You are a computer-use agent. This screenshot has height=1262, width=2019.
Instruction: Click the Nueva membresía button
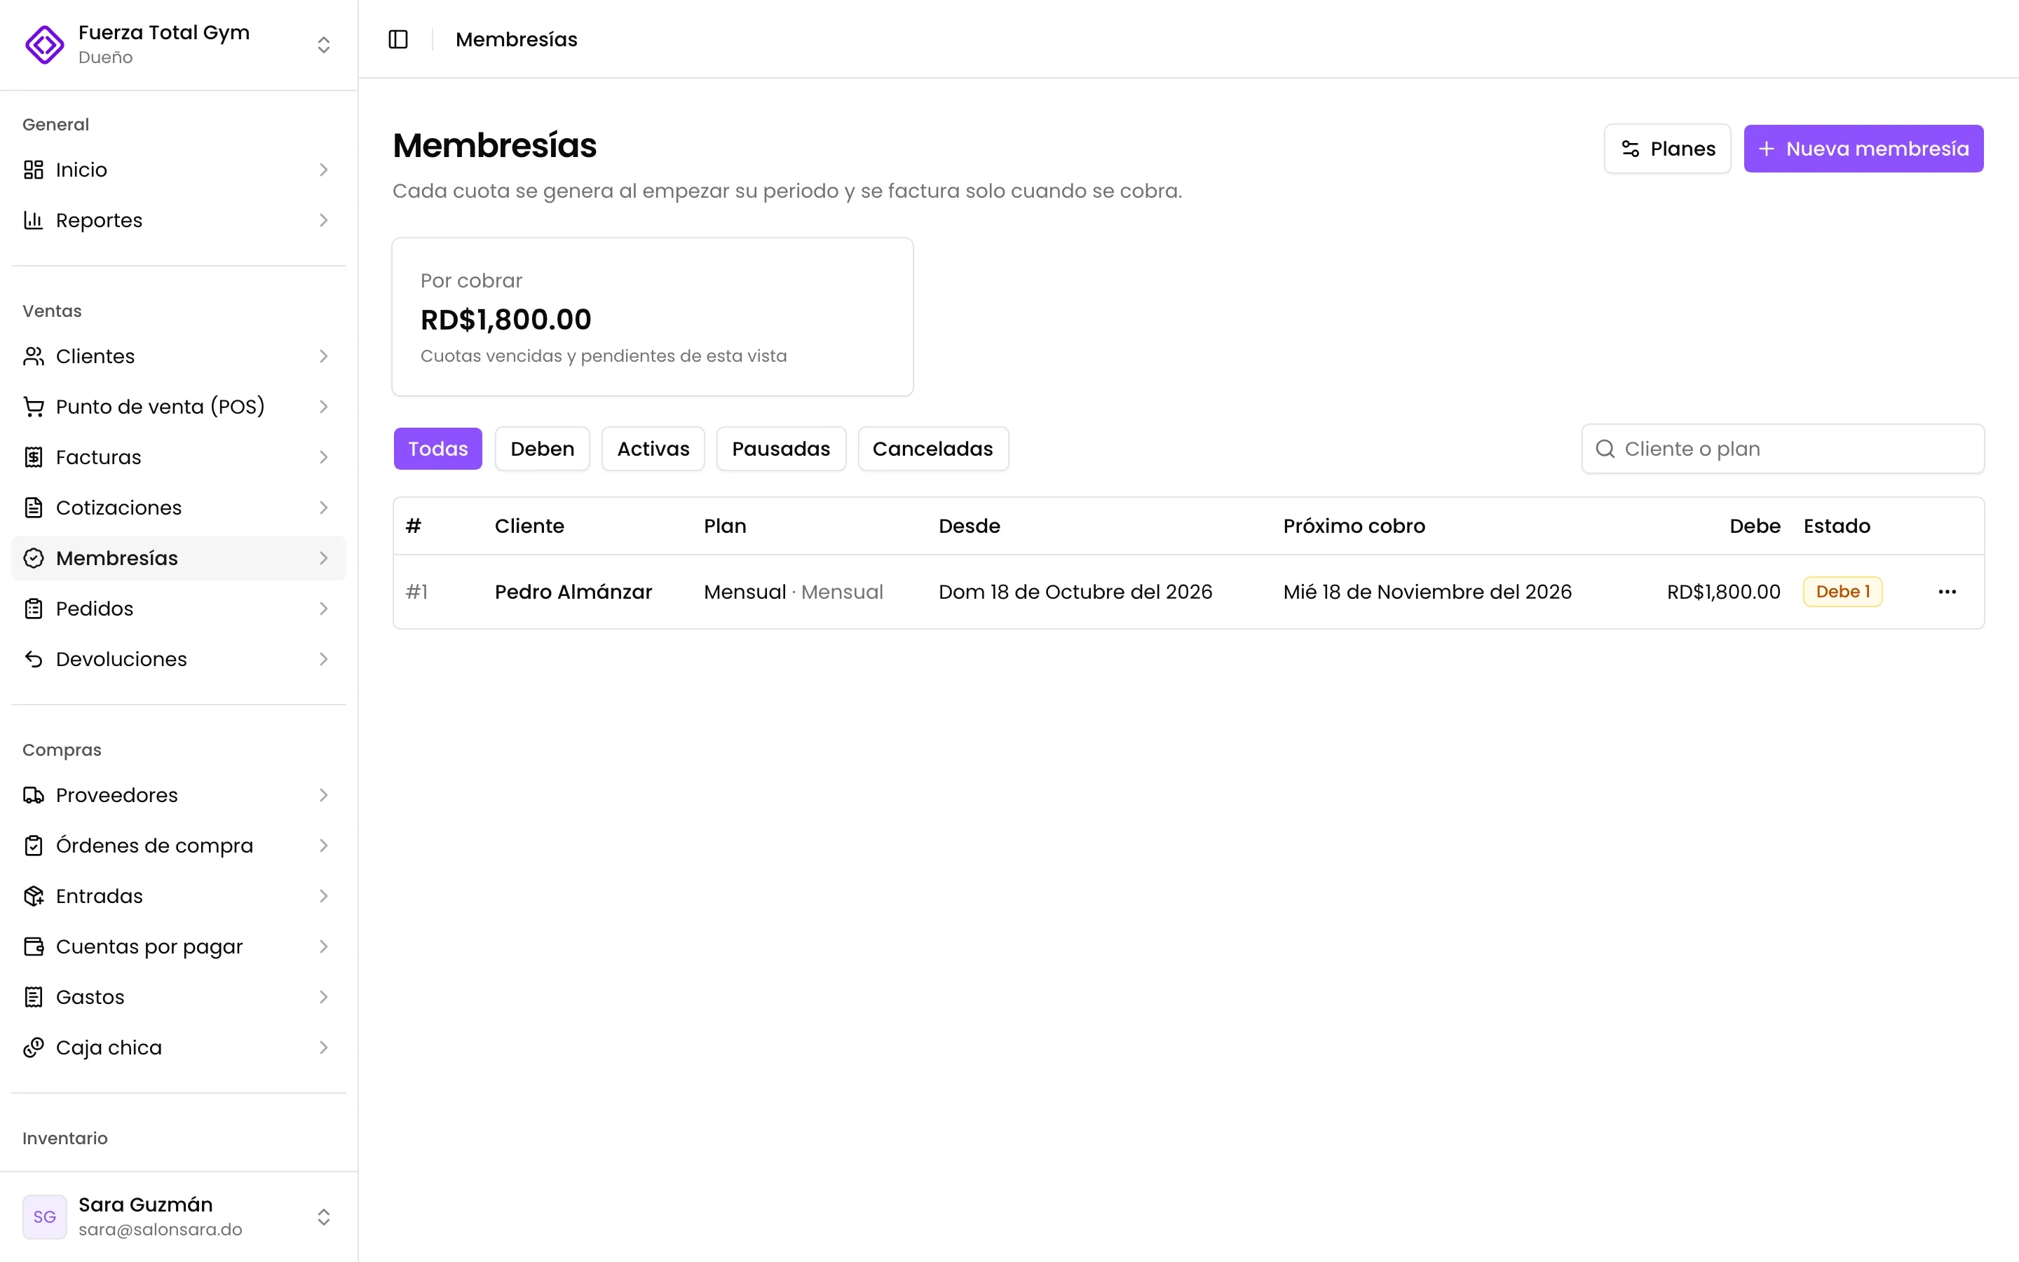tap(1863, 149)
